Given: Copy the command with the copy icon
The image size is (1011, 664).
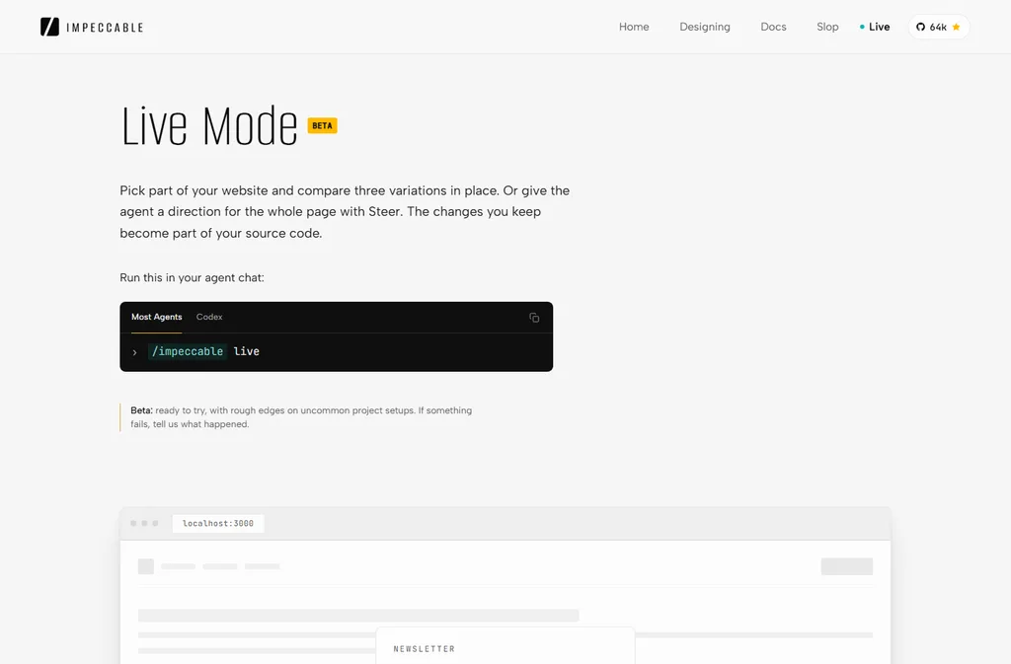Looking at the screenshot, I should (x=534, y=318).
